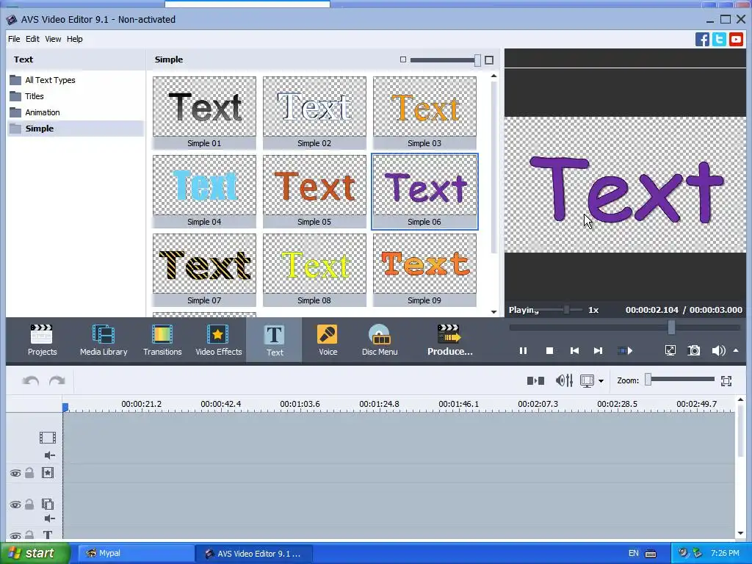Open the Media Library
Image resolution: width=752 pixels, height=564 pixels.
[x=104, y=340]
